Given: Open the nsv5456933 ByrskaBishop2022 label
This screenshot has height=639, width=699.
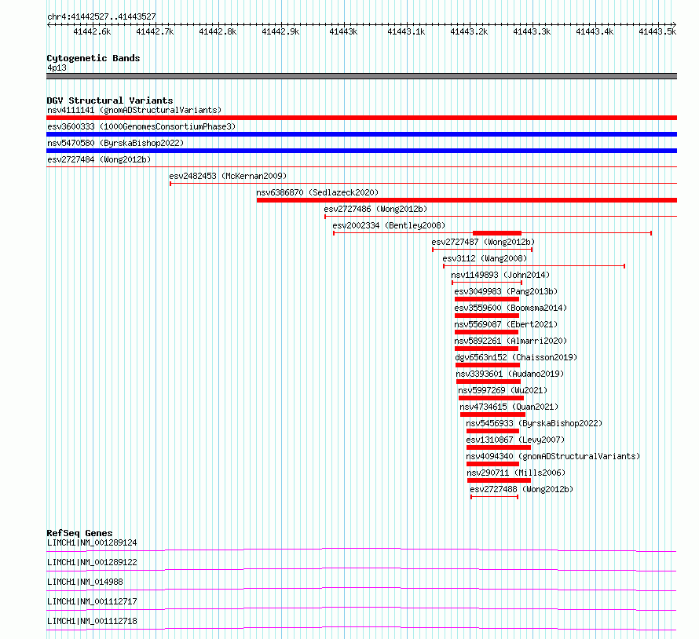Looking at the screenshot, I should (534, 423).
